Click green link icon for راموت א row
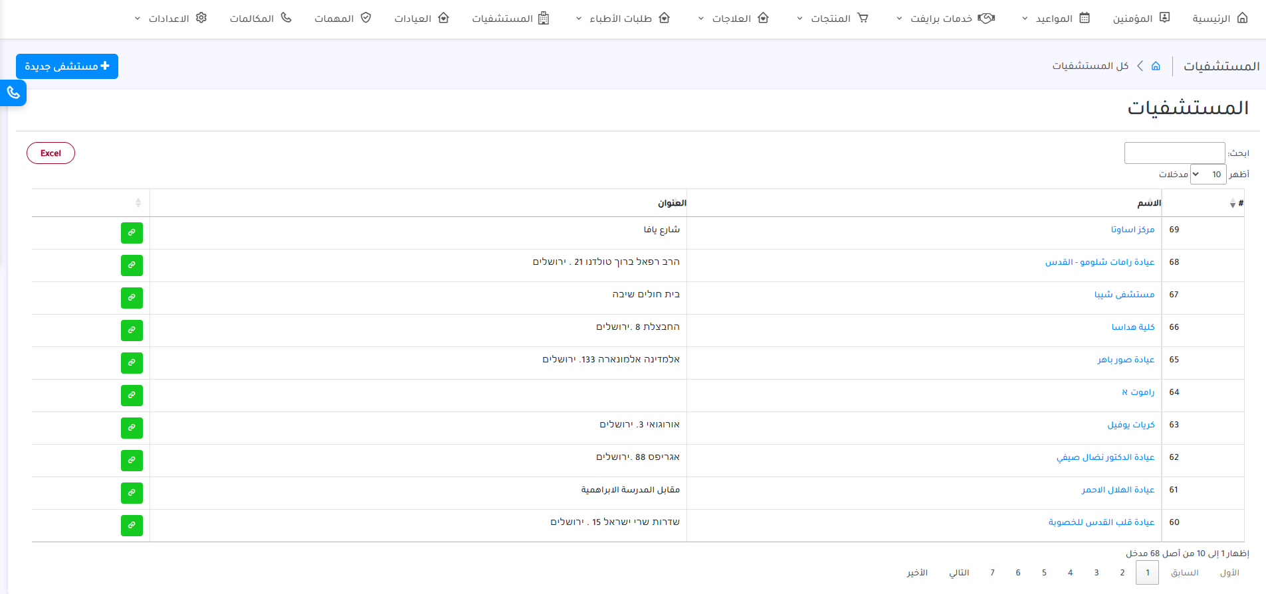 click(x=132, y=396)
